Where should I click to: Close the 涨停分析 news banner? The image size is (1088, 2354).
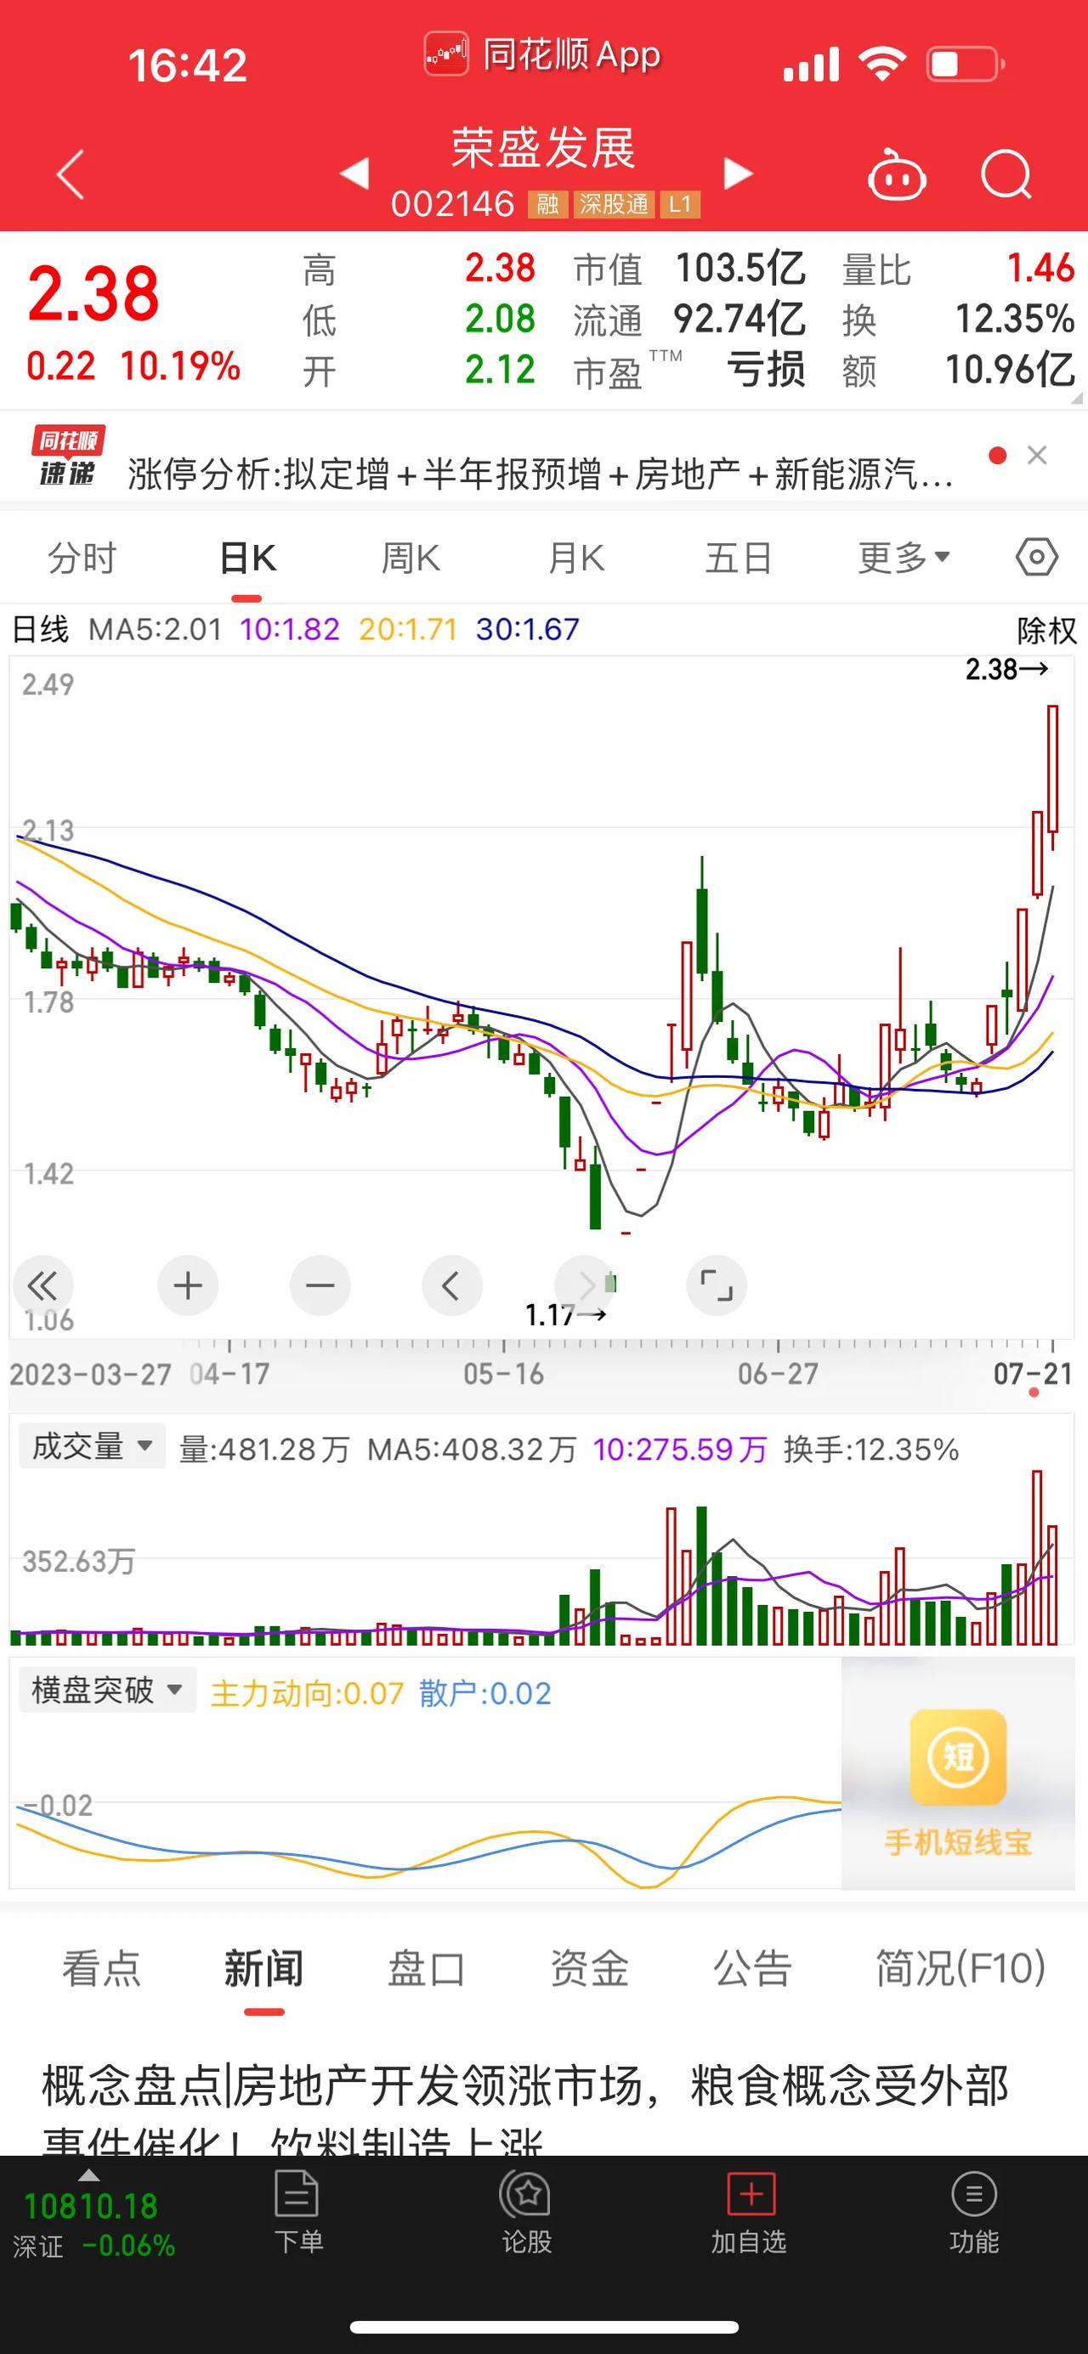tap(1037, 455)
